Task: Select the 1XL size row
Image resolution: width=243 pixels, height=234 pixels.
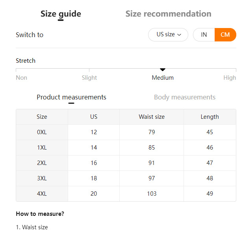Action: pos(42,148)
